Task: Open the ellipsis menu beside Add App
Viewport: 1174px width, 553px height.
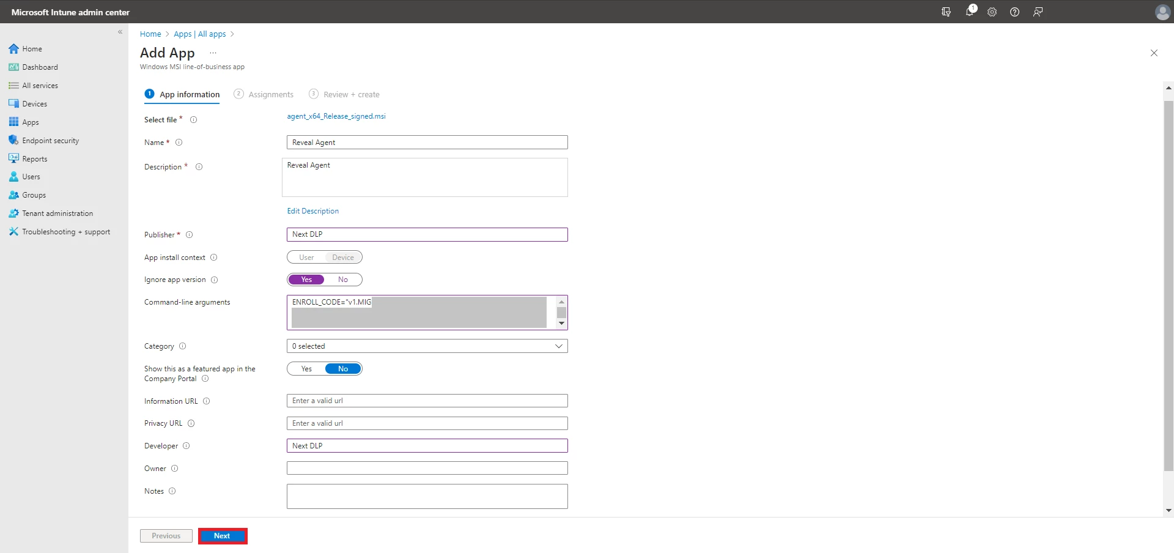Action: click(213, 53)
